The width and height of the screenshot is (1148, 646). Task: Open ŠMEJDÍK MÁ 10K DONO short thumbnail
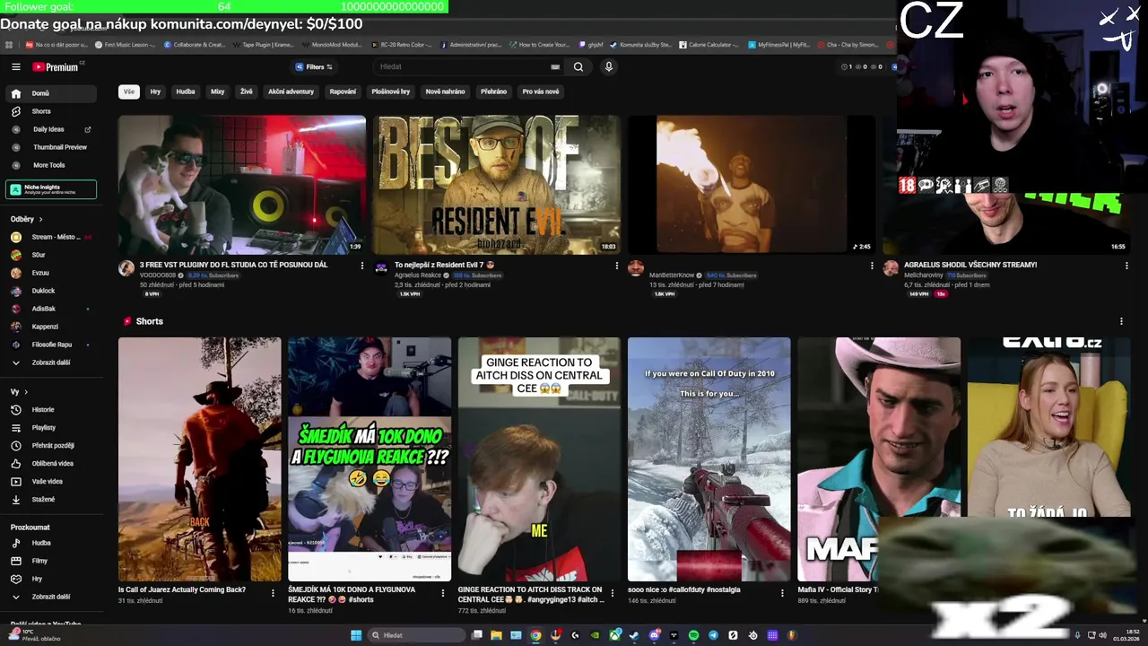pyautogui.click(x=370, y=459)
